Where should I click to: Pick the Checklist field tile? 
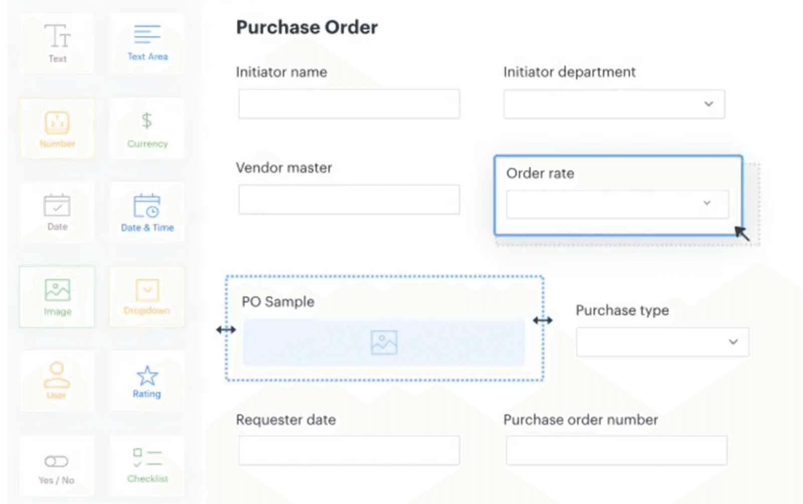click(x=147, y=466)
